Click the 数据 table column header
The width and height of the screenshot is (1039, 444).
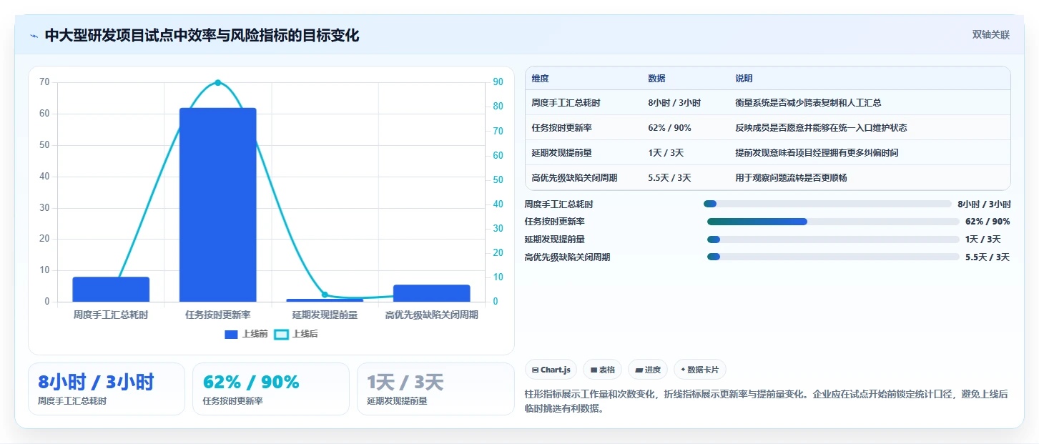coord(656,79)
